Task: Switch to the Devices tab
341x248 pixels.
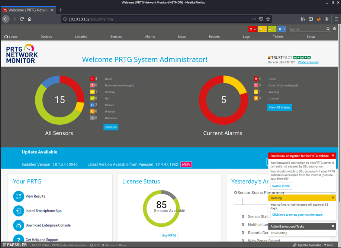Action: pos(46,37)
